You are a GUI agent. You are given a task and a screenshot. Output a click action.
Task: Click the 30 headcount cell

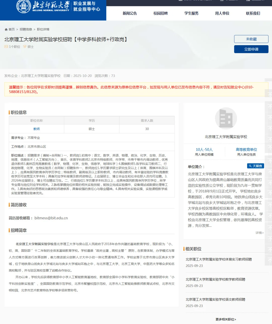[147, 129]
